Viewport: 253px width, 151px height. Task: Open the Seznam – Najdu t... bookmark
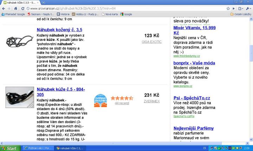pos(40,14)
